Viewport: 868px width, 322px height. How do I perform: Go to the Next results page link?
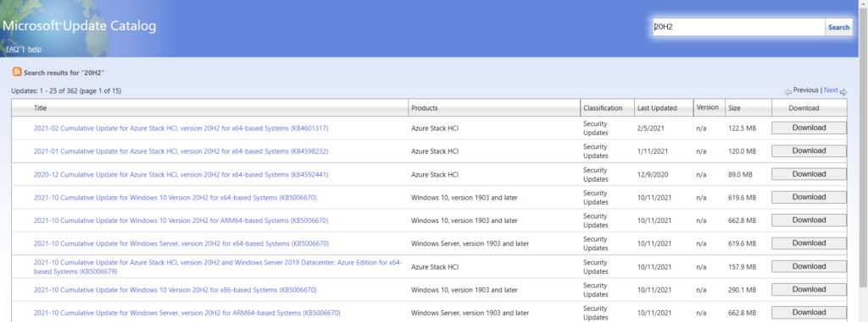(x=831, y=90)
